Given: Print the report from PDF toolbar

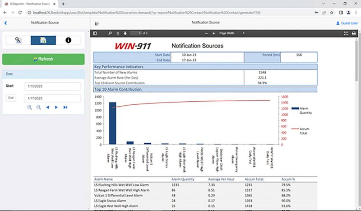Looking at the screenshot, I should point(354,33).
